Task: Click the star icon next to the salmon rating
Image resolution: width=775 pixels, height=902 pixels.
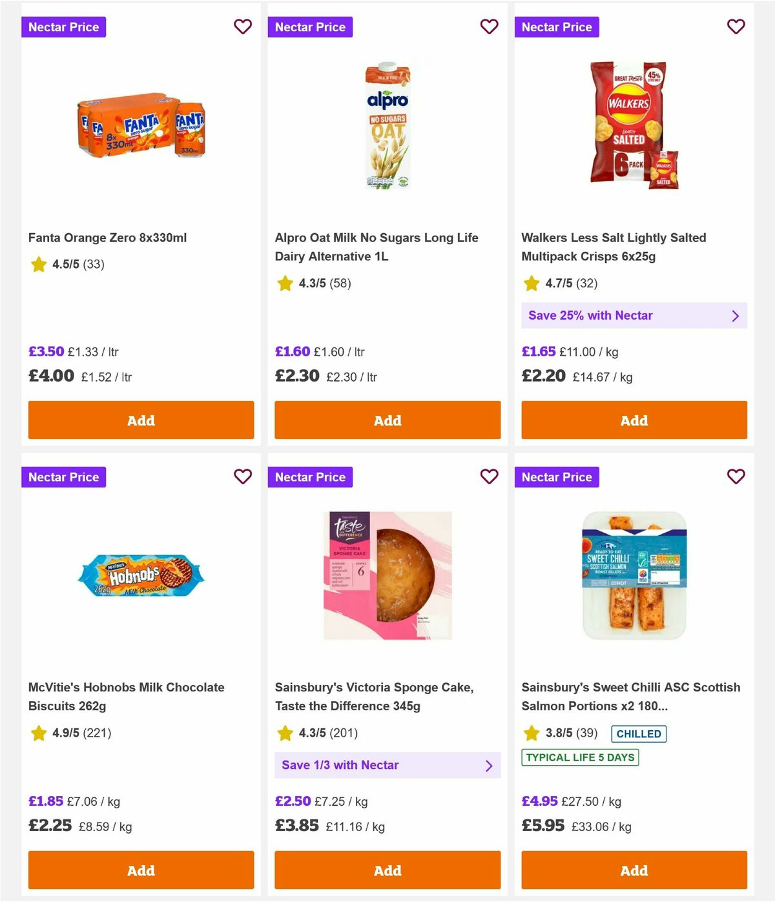Action: (532, 733)
